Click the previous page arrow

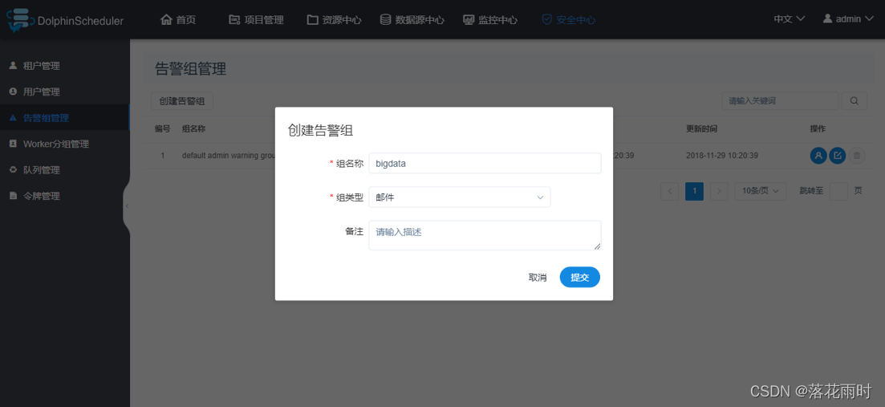(669, 191)
